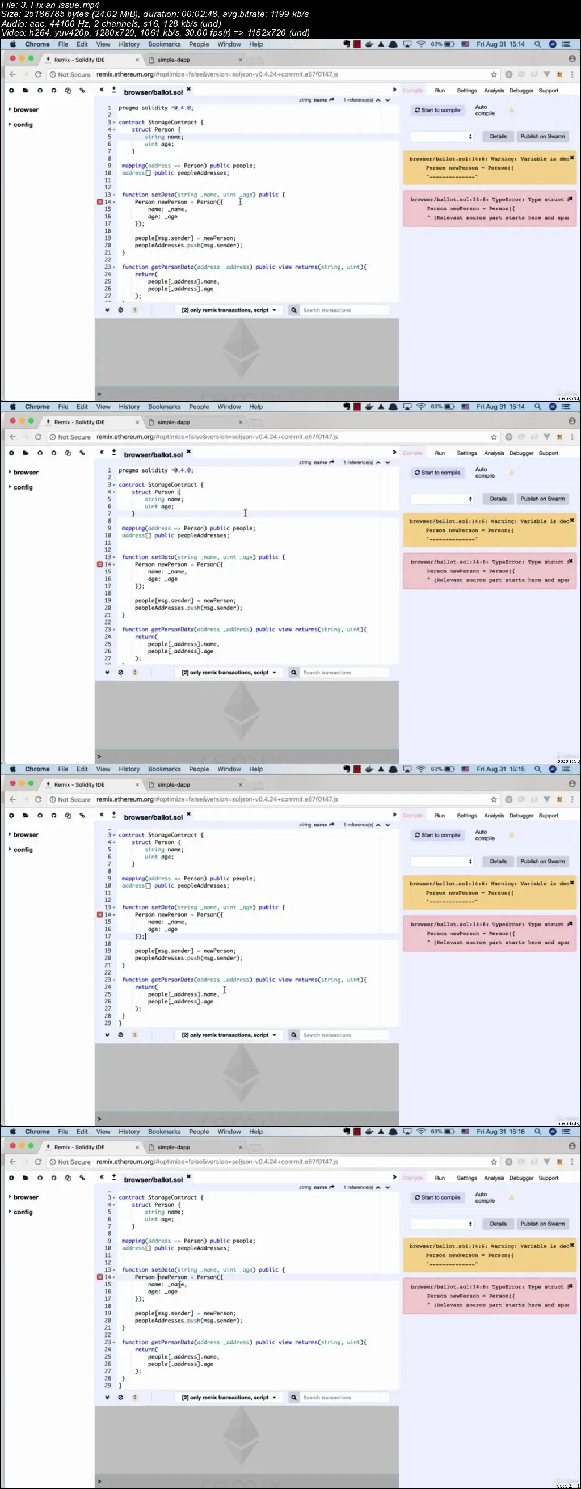Toggle the right panel with » icon in first frame

(394, 90)
